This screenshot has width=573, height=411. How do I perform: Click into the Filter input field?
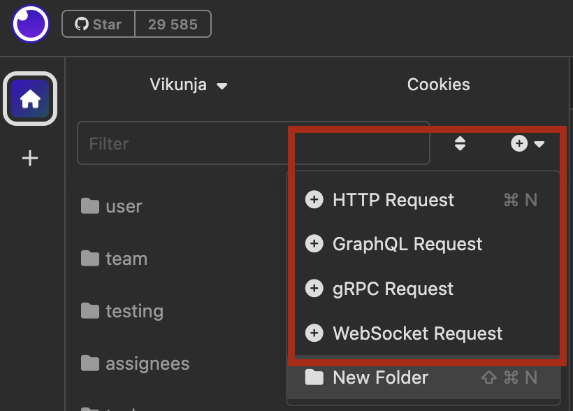182,144
